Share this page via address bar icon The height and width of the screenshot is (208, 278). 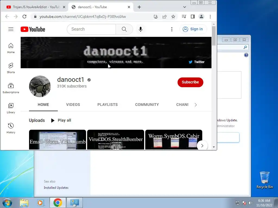pos(165,17)
